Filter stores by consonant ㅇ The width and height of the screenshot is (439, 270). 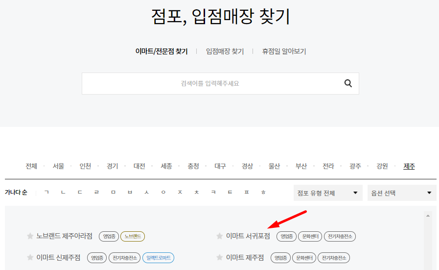(x=163, y=193)
